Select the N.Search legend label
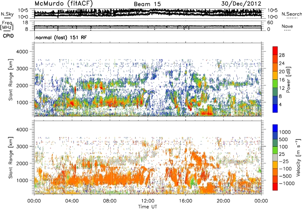This screenshot has height=209, width=302. point(291,14)
